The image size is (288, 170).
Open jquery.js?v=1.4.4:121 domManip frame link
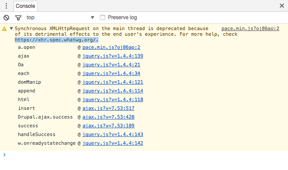[x=113, y=82]
